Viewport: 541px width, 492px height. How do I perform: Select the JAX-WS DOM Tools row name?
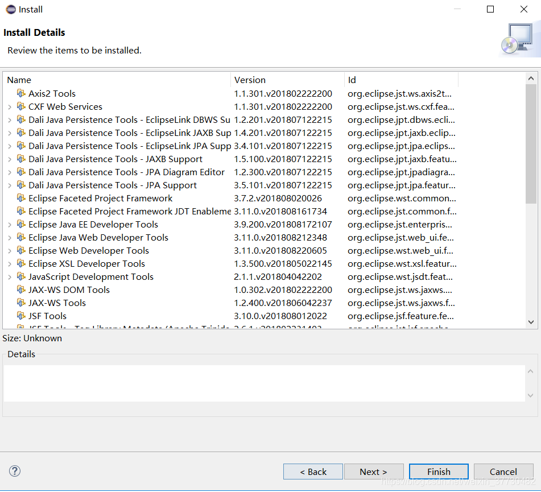(69, 290)
